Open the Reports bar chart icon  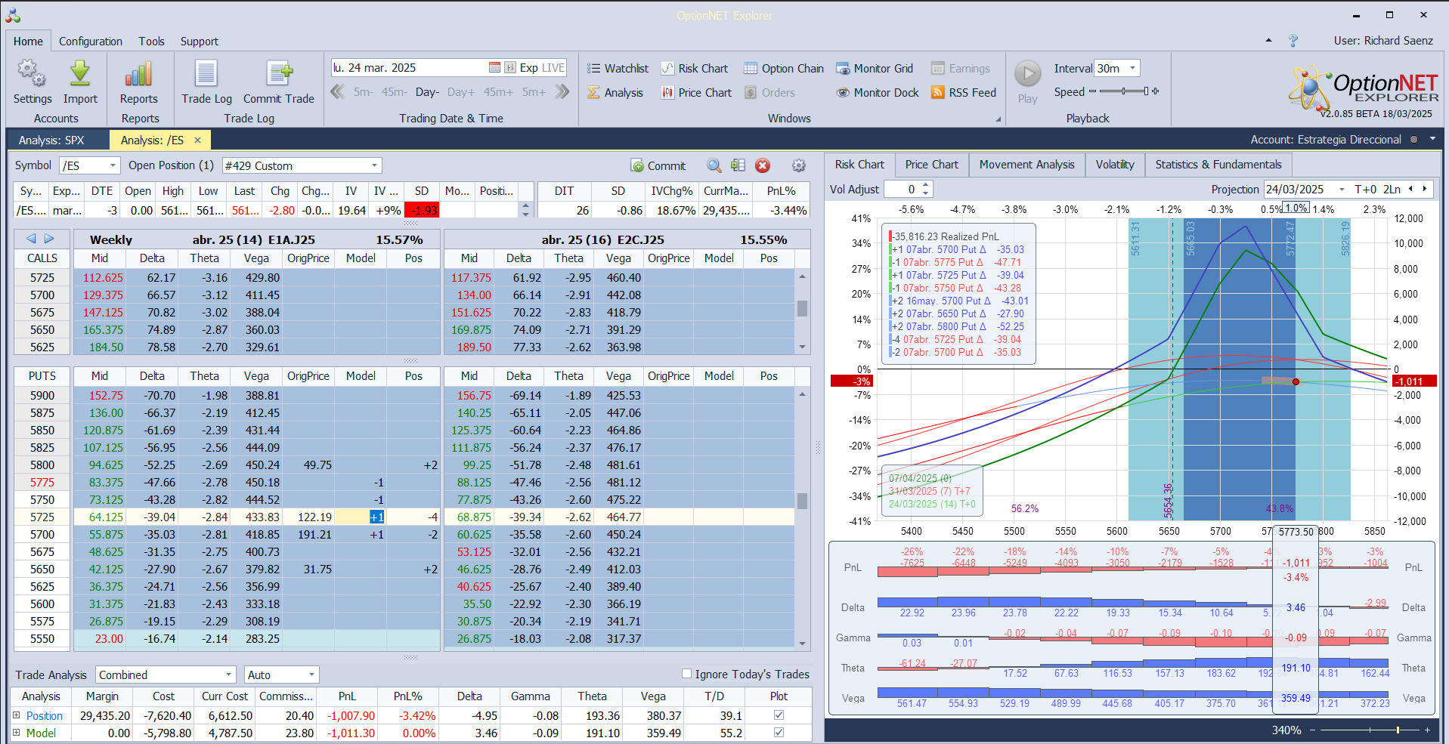(x=139, y=74)
